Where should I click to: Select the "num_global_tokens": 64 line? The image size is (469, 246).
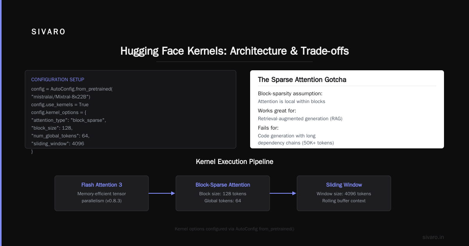pos(61,136)
